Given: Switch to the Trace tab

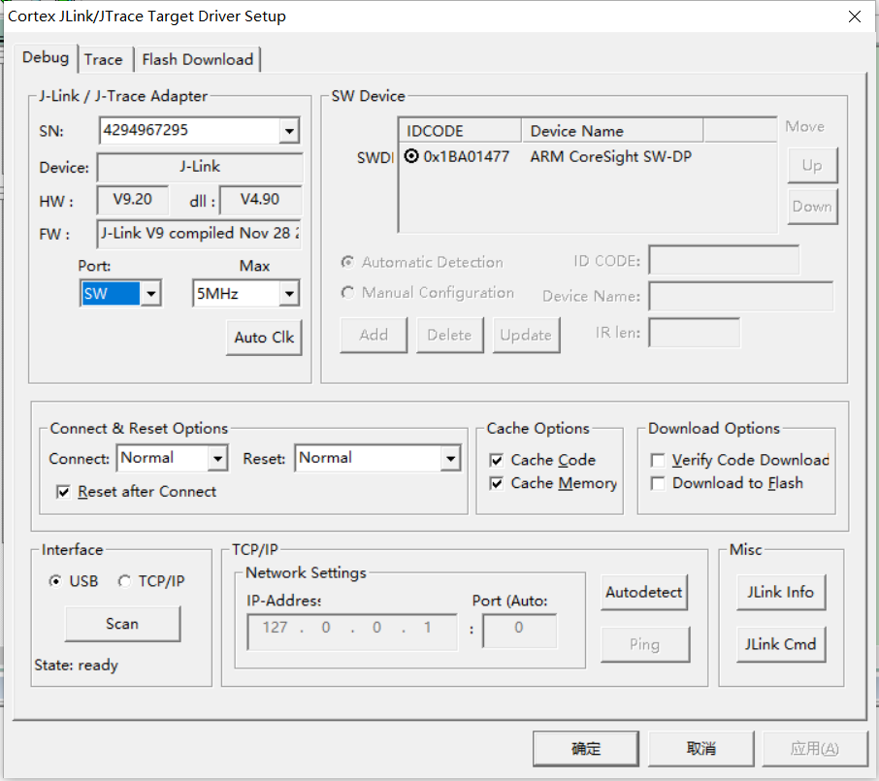Looking at the screenshot, I should (x=104, y=59).
